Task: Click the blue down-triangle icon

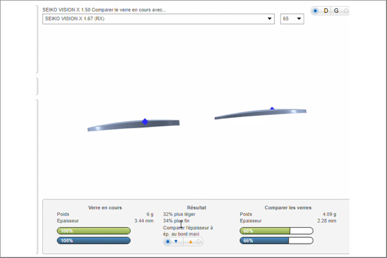Action: click(176, 242)
